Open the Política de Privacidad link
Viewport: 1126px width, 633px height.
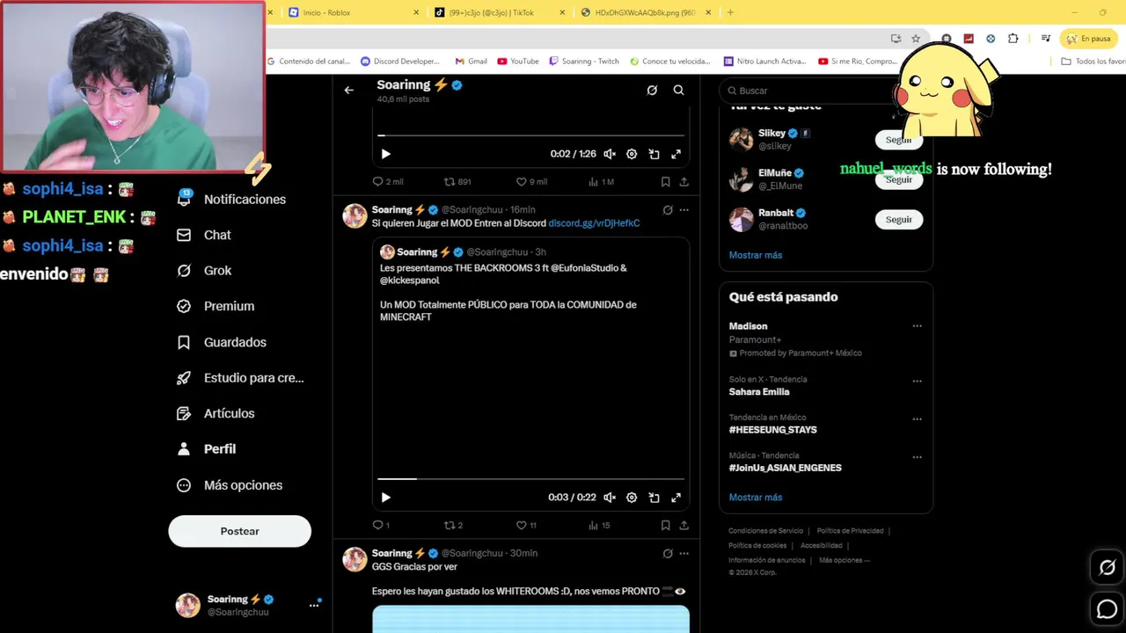click(x=850, y=531)
